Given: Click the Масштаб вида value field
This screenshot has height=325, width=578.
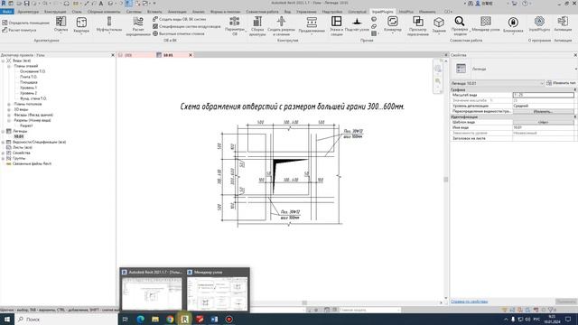Looking at the screenshot, I should pyautogui.click(x=544, y=95).
